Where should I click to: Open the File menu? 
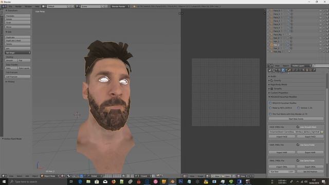10,6
